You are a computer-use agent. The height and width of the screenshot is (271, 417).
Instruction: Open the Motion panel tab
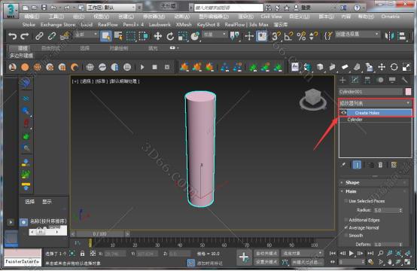[x=380, y=80]
